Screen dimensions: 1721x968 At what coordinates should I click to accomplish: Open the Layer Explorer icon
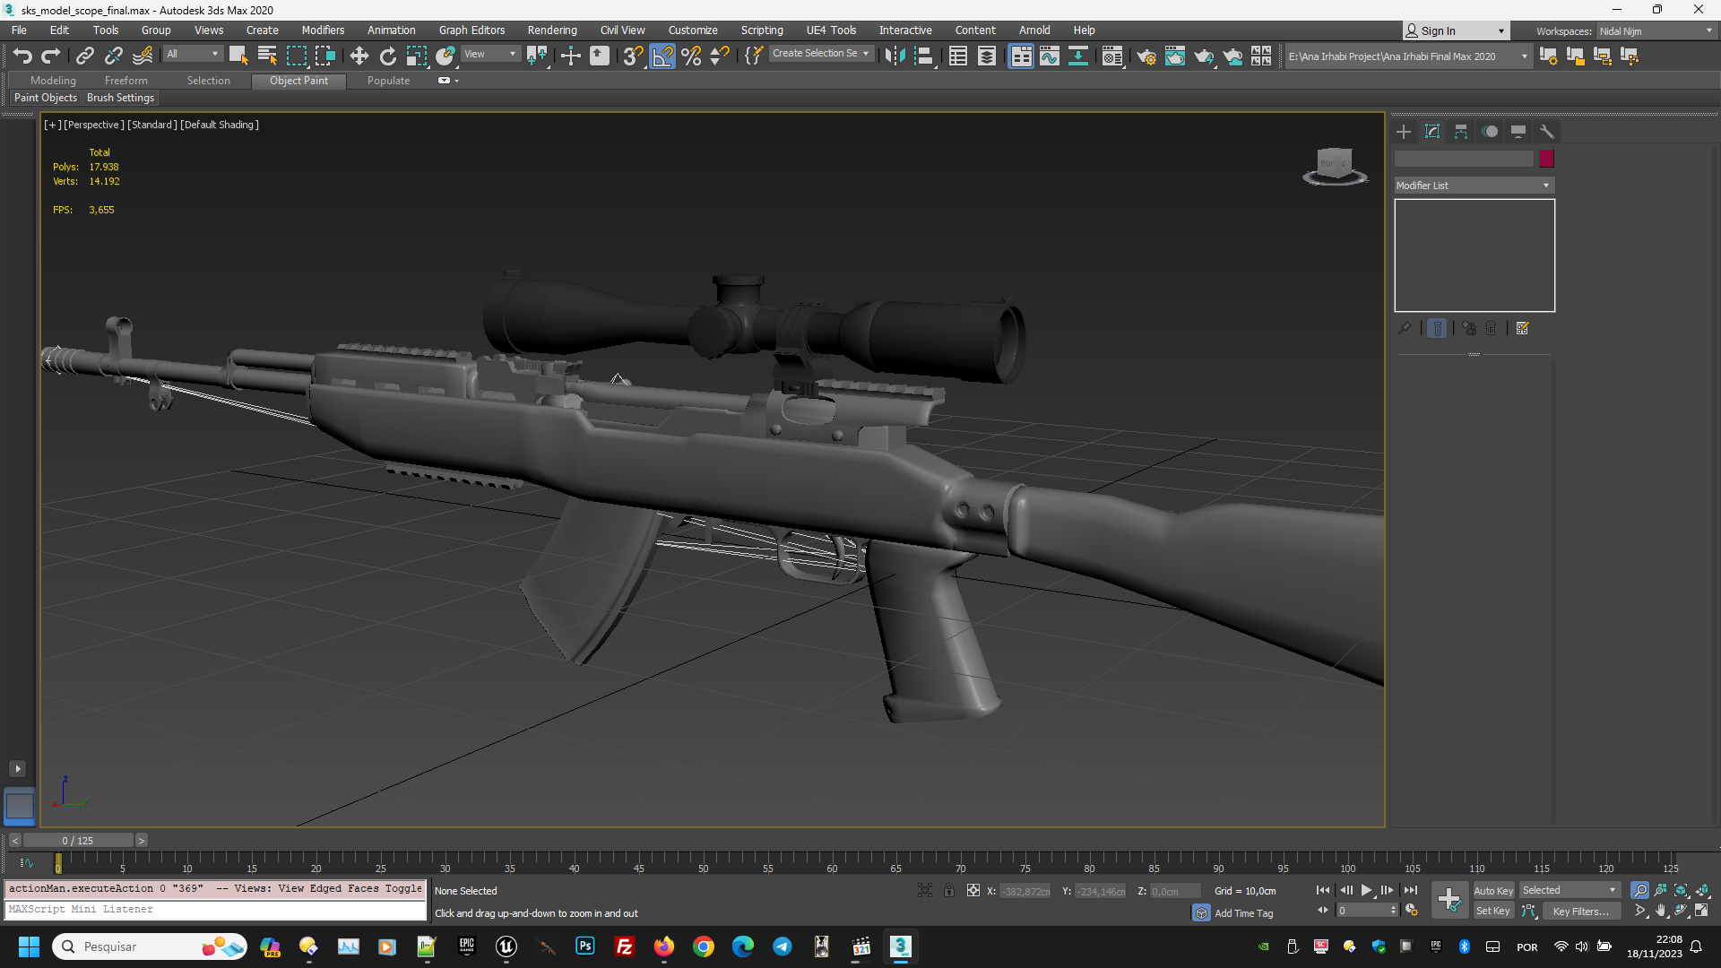987,56
